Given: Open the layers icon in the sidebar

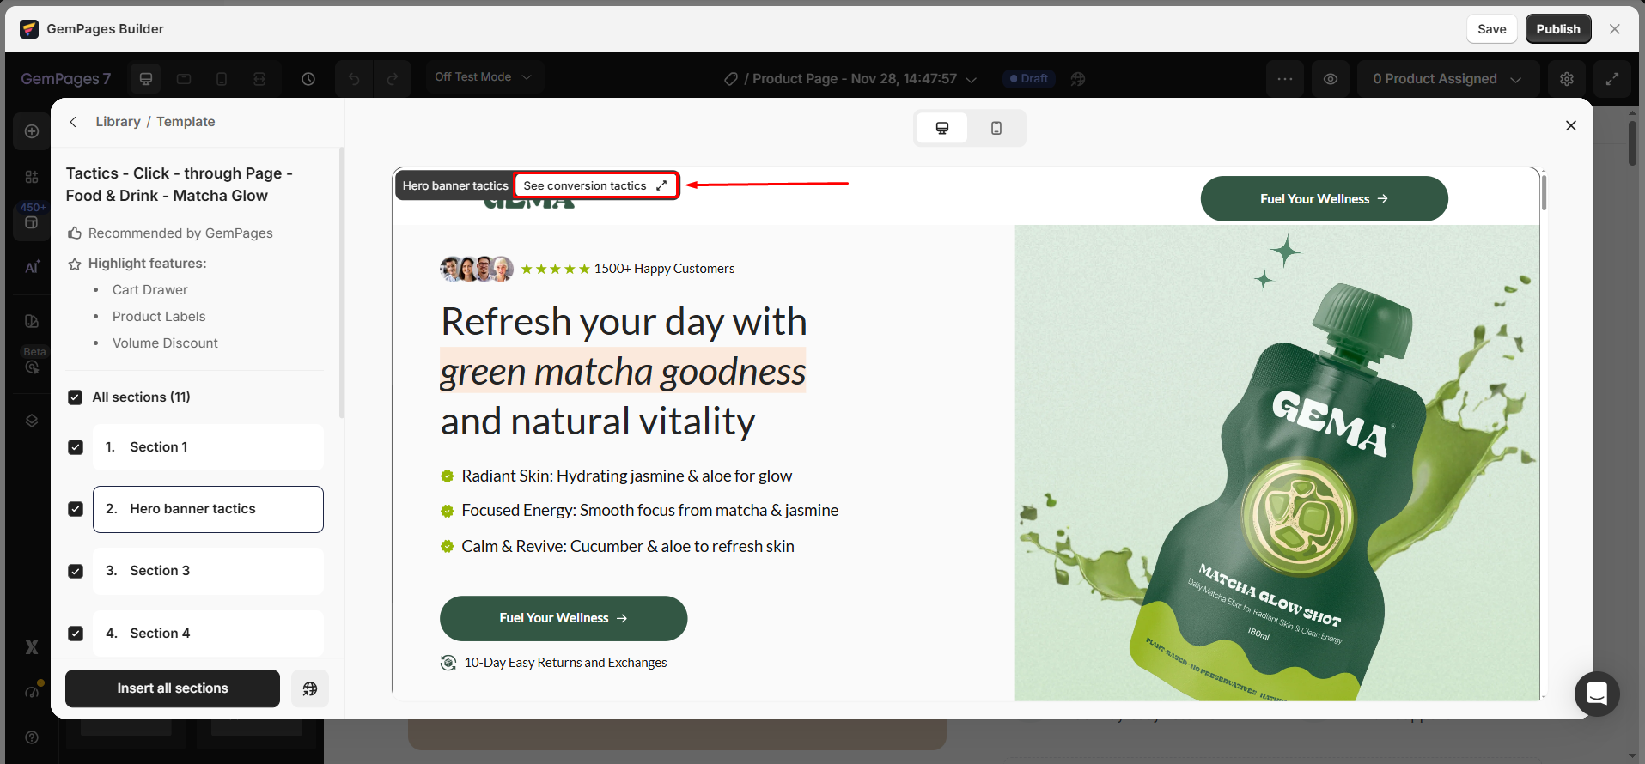Looking at the screenshot, I should 32,421.
